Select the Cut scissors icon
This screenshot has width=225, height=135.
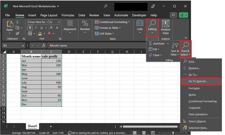(18, 22)
